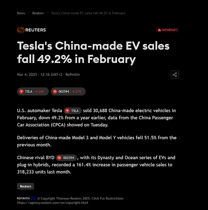Open the Reuters breadcrumb link

(38, 13)
